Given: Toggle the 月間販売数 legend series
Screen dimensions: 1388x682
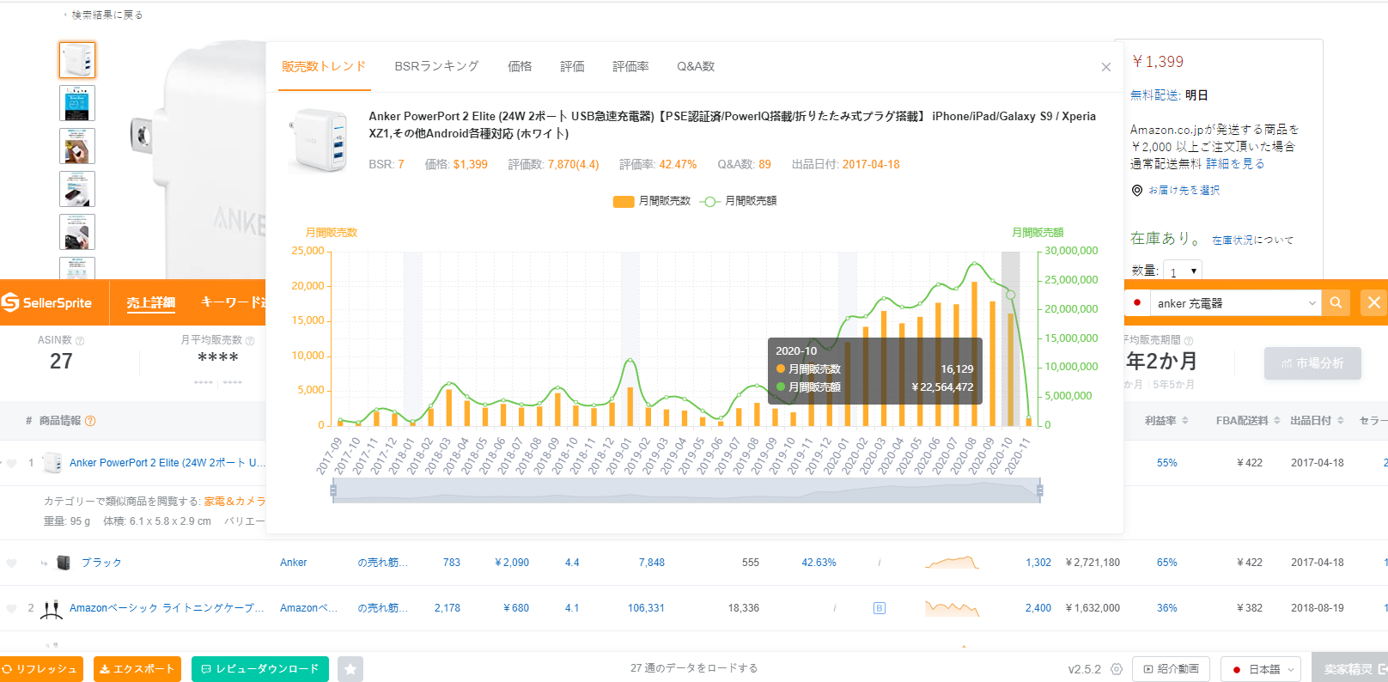Looking at the screenshot, I should [652, 201].
